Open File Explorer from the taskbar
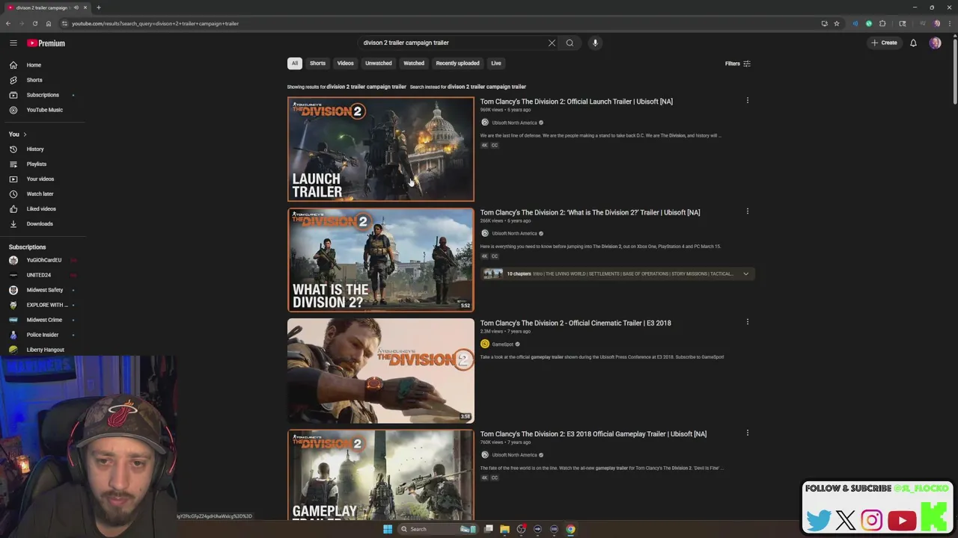This screenshot has height=538, width=958. pos(504,529)
